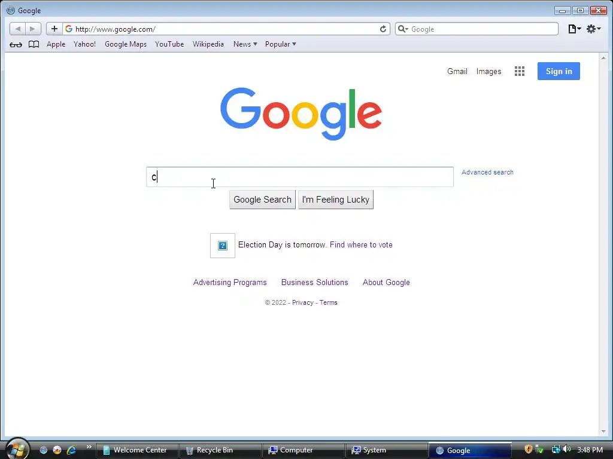Screen dimensions: 613x459
Task: Switch to Recycle Bin taskbar button
Action: point(220,450)
